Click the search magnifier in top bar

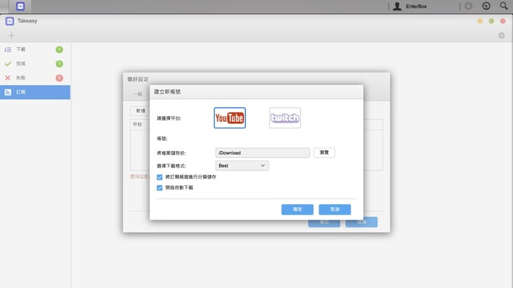click(x=504, y=6)
